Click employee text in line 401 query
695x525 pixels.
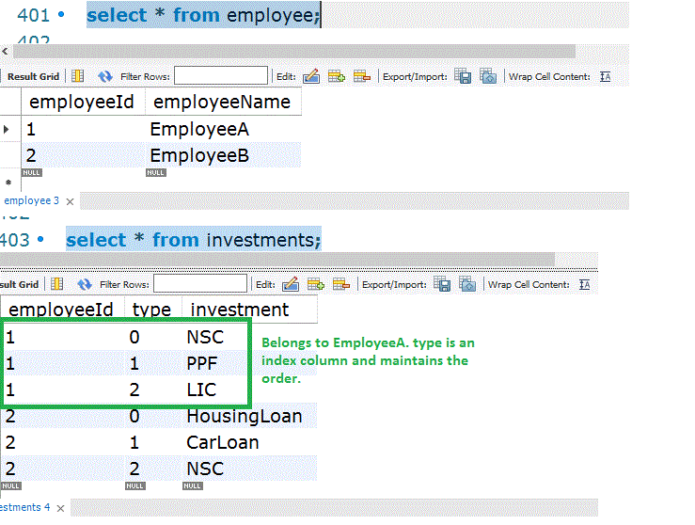click(x=272, y=15)
